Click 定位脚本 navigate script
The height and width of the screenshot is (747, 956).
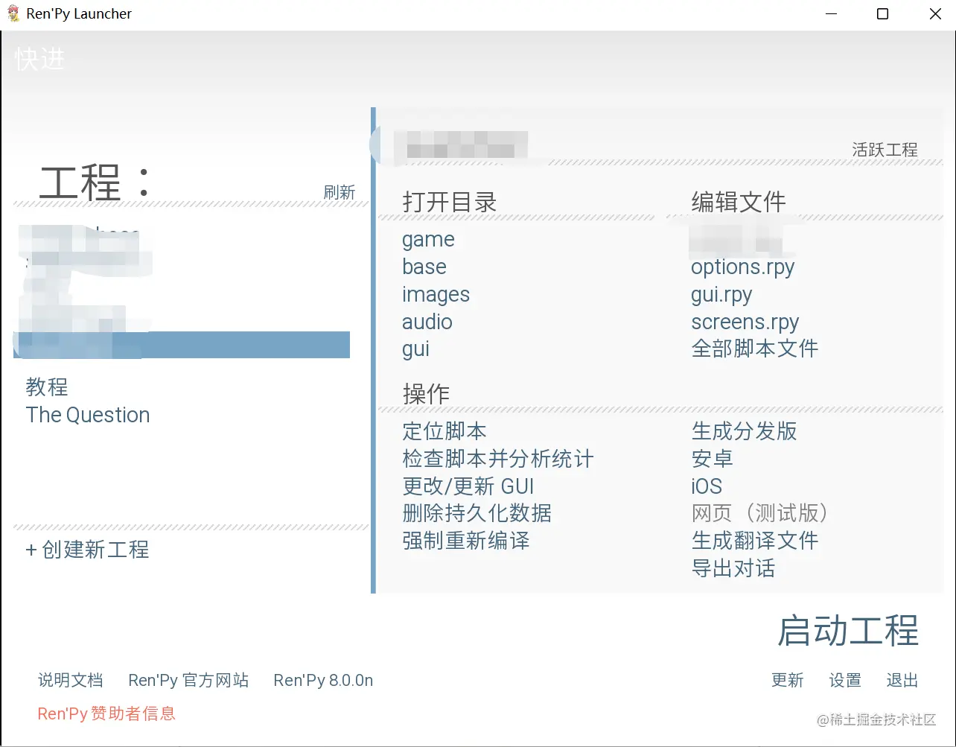click(x=444, y=431)
